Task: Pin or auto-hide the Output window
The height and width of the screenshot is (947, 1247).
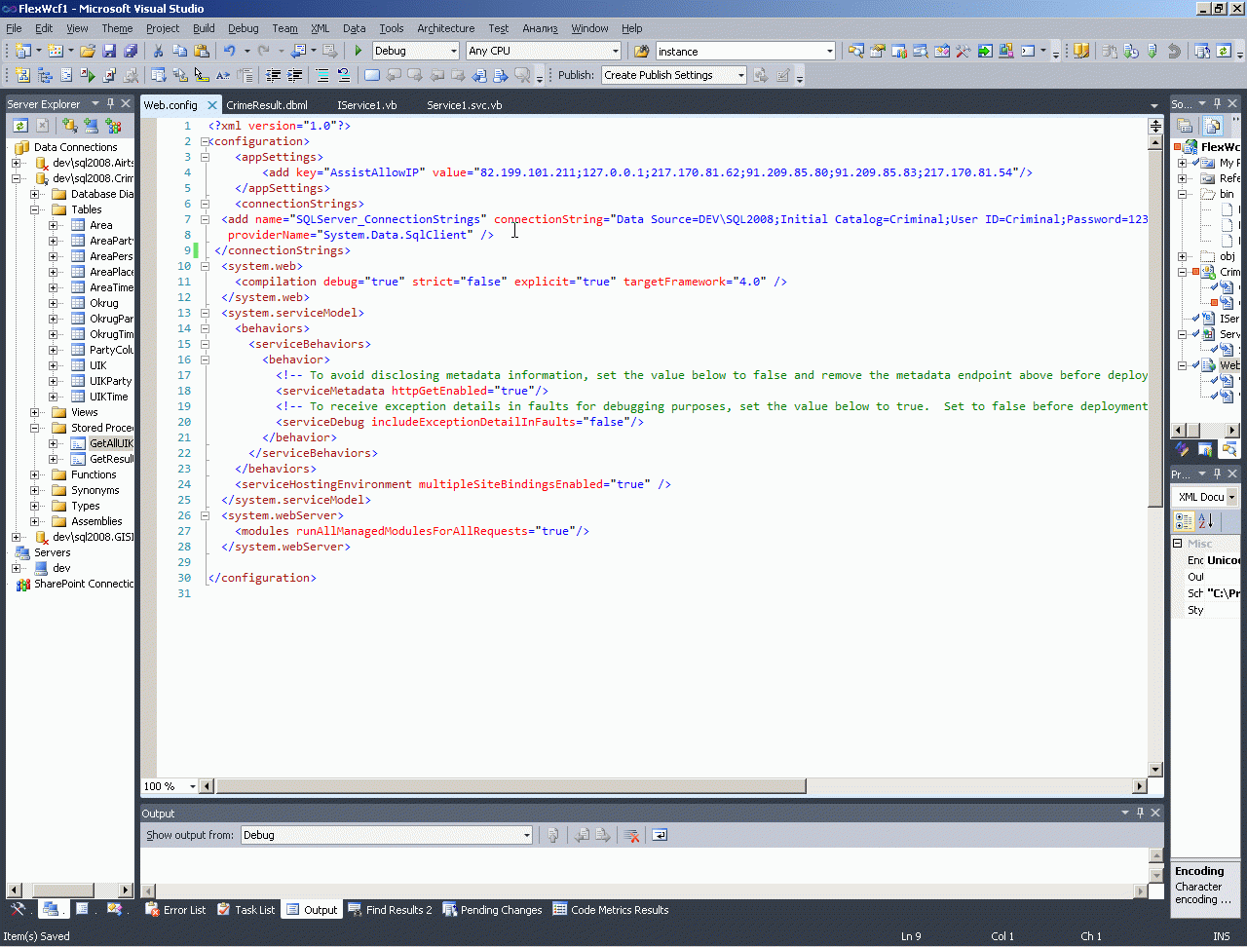Action: 1140,813
